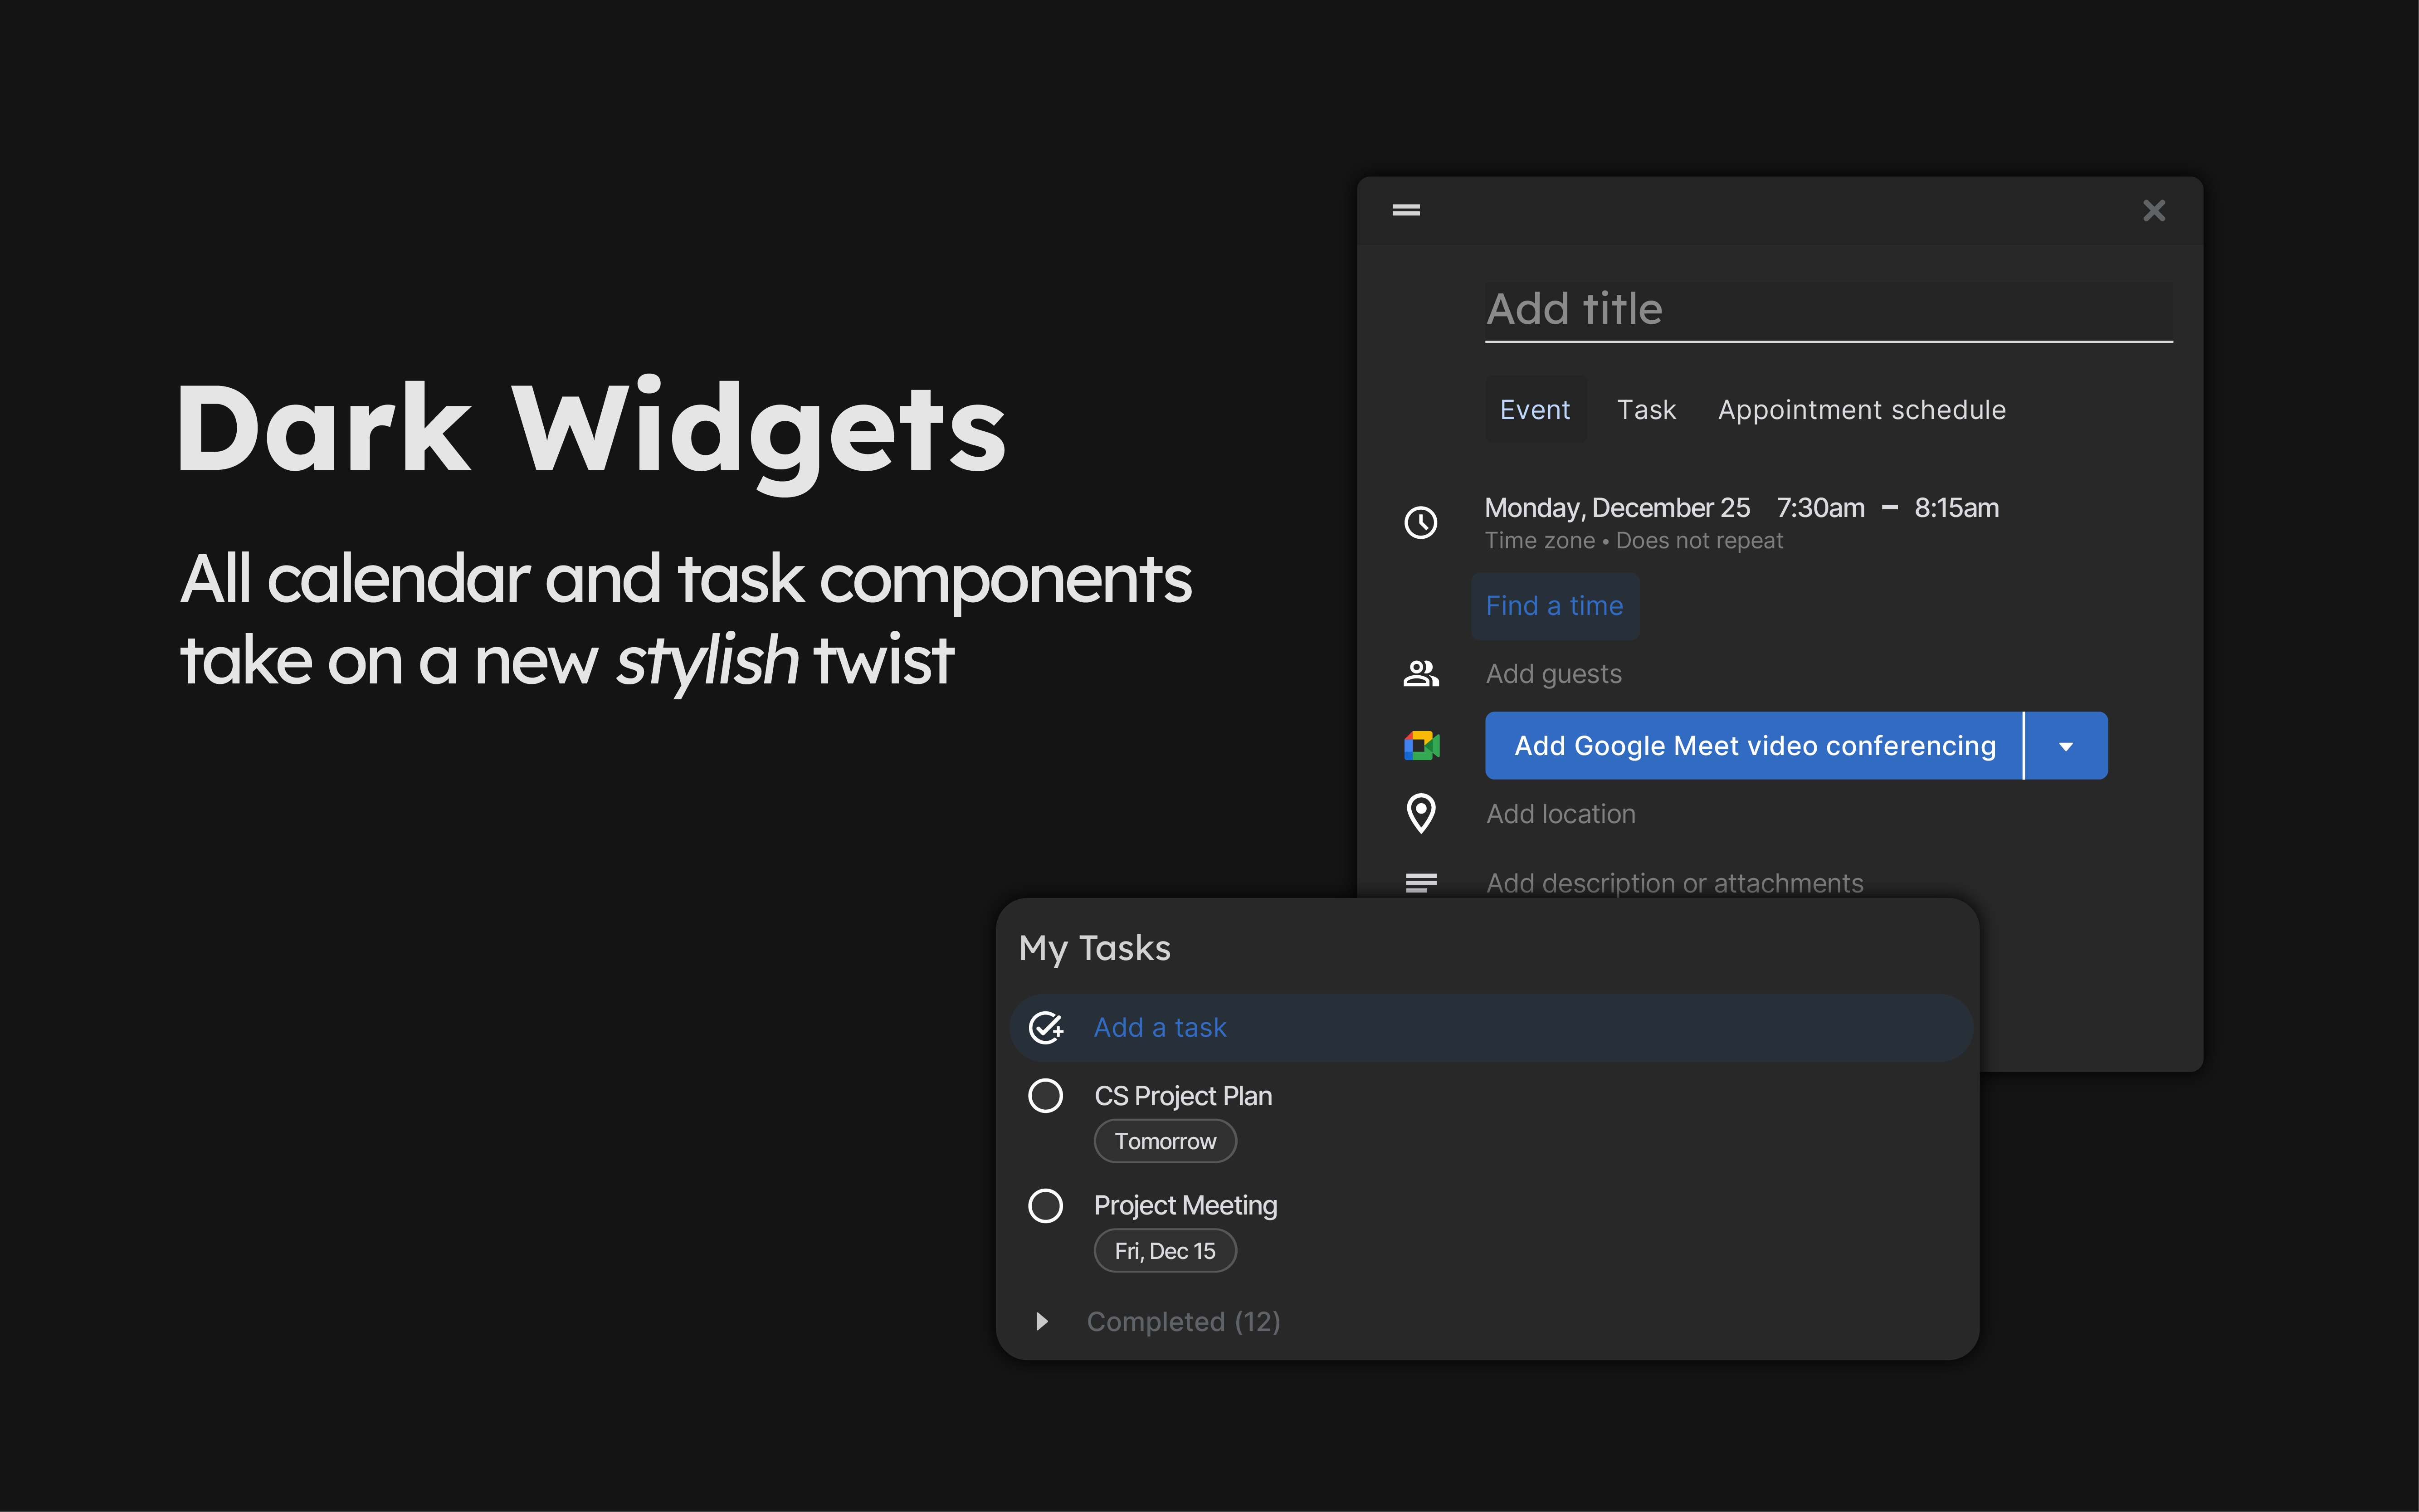The image size is (2419, 1512).
Task: Set the end time 8:15am
Action: 1956,507
